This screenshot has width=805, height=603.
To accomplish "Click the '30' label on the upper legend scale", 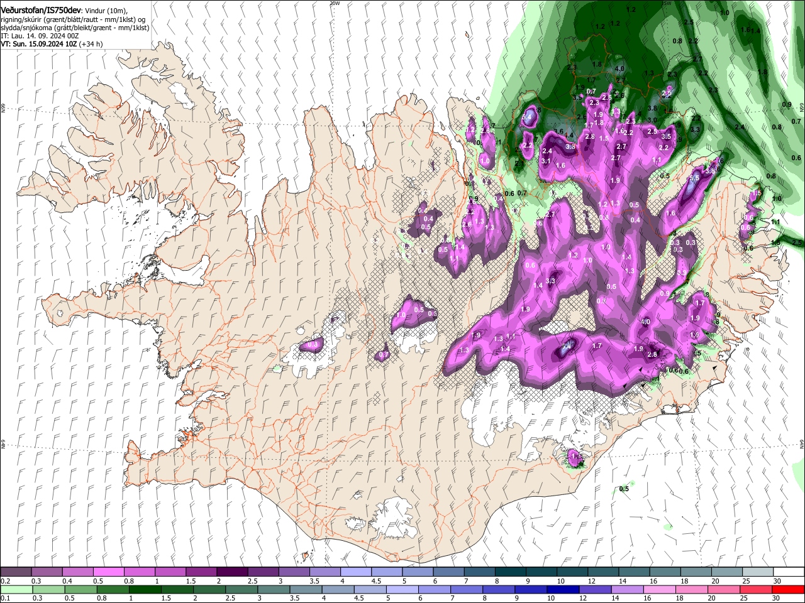I will tap(777, 581).
